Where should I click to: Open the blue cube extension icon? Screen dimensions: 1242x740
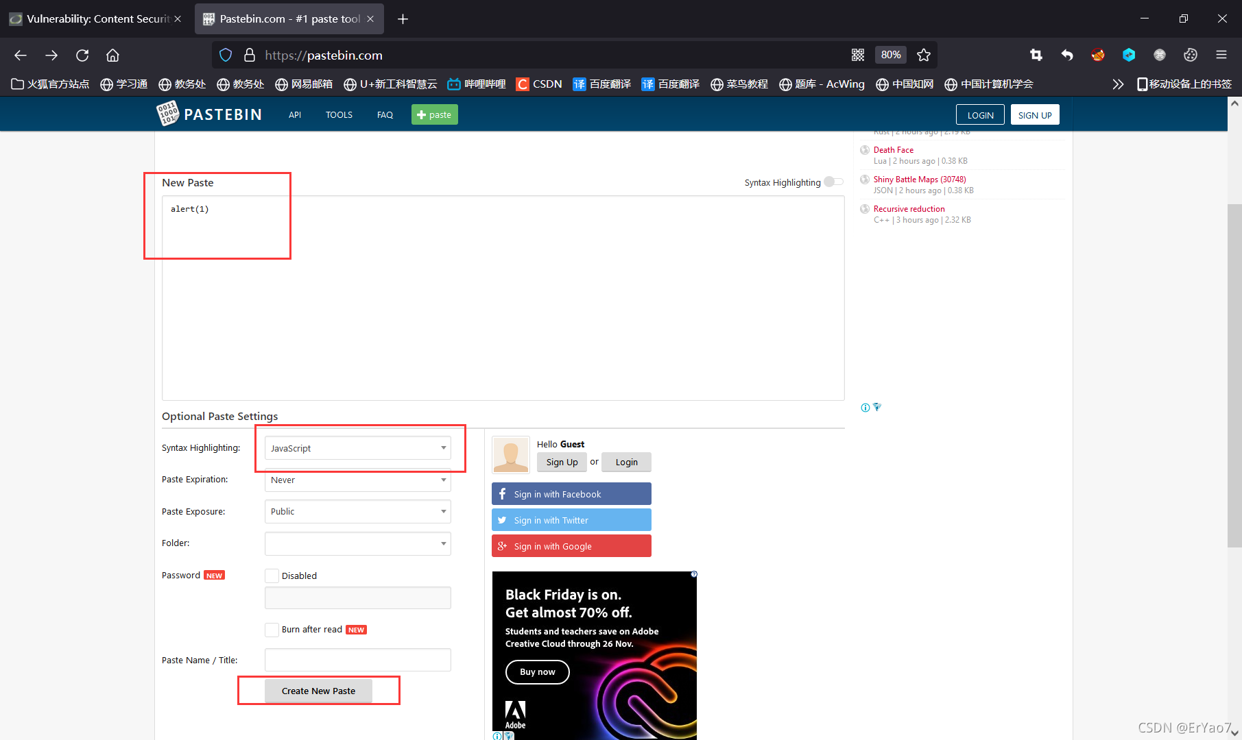(x=1129, y=55)
